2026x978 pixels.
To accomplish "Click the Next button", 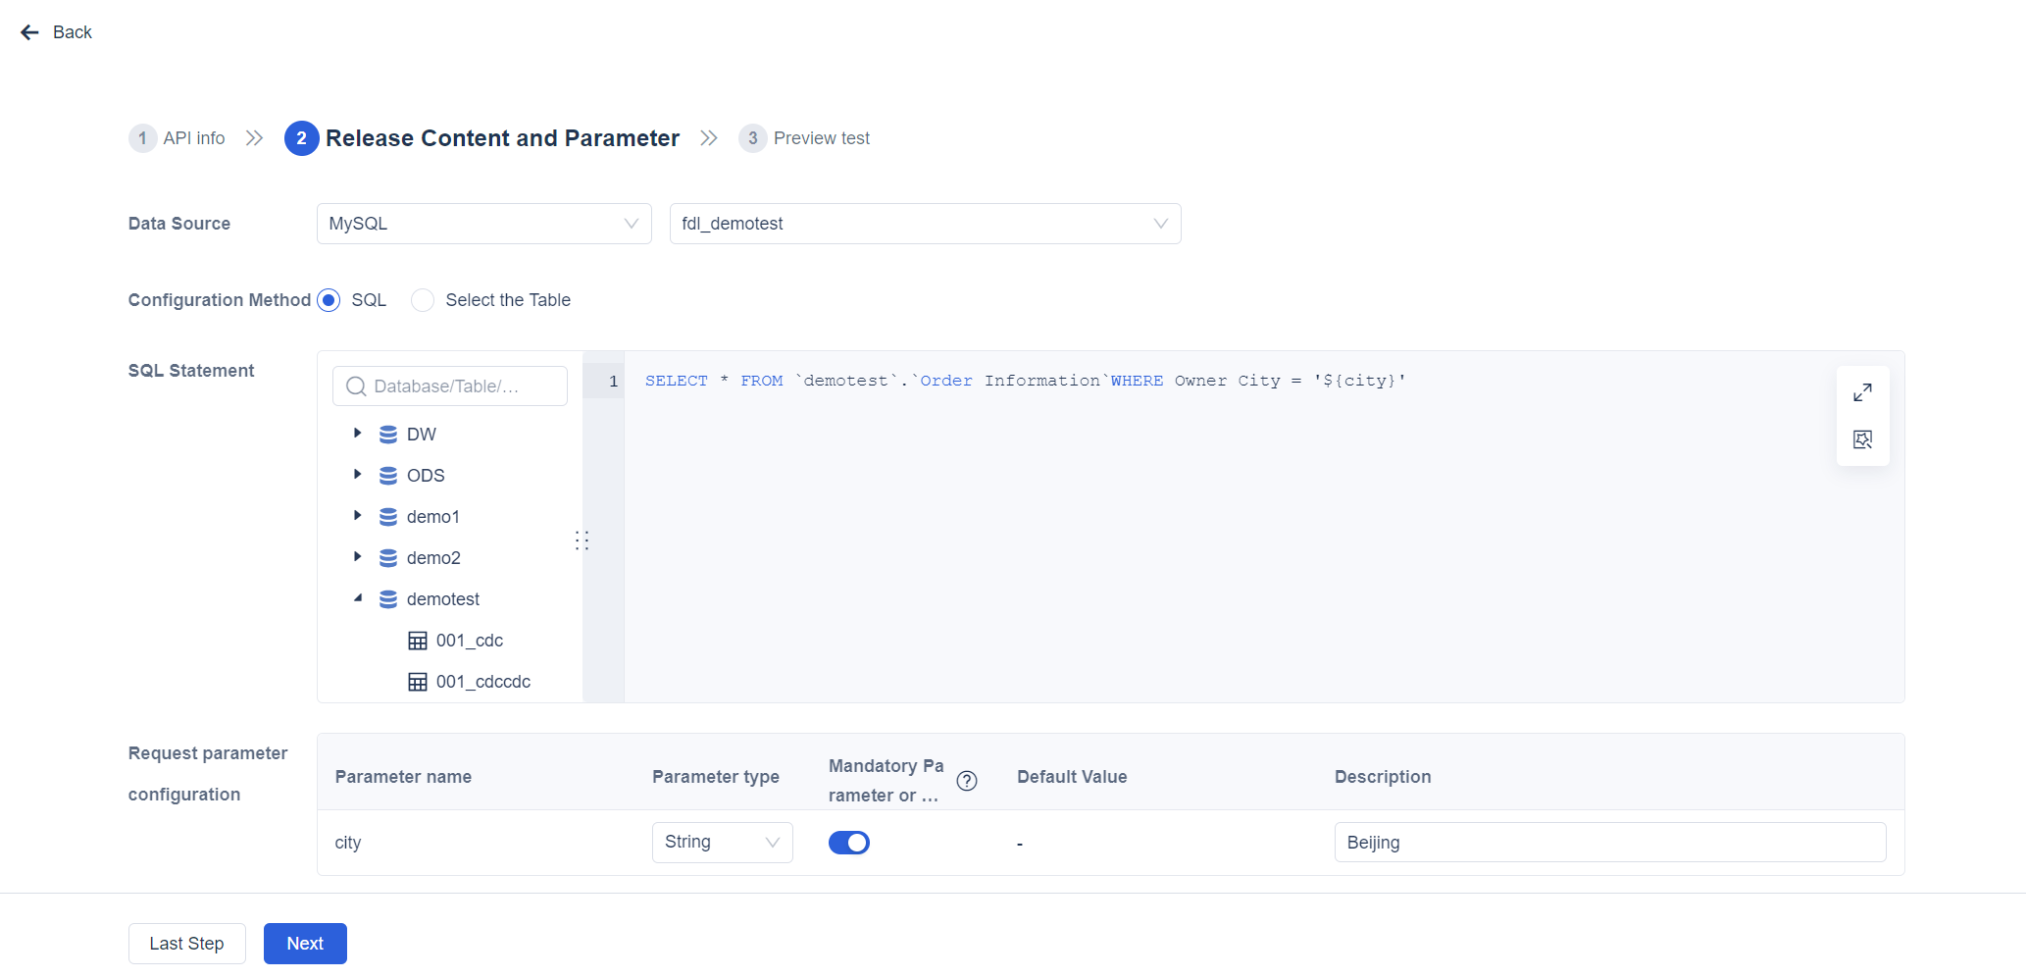I will click(x=305, y=944).
